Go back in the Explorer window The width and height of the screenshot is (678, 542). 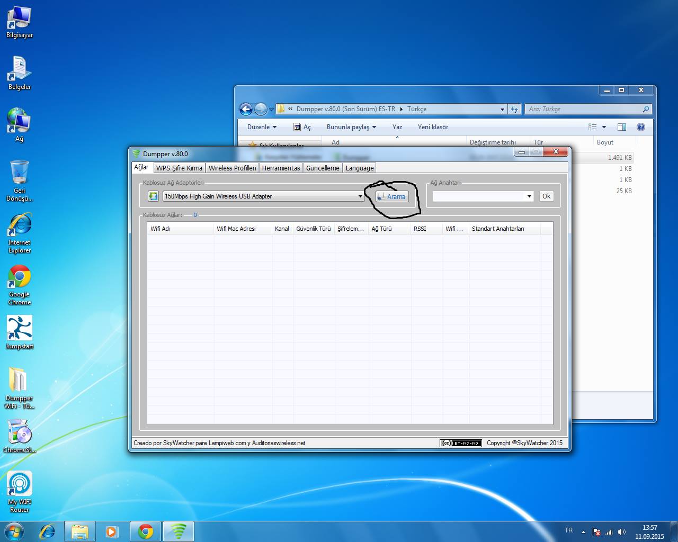click(246, 109)
